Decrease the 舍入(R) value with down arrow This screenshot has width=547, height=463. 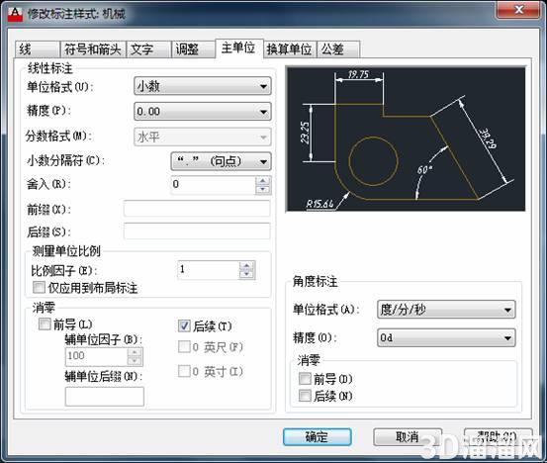click(x=263, y=190)
